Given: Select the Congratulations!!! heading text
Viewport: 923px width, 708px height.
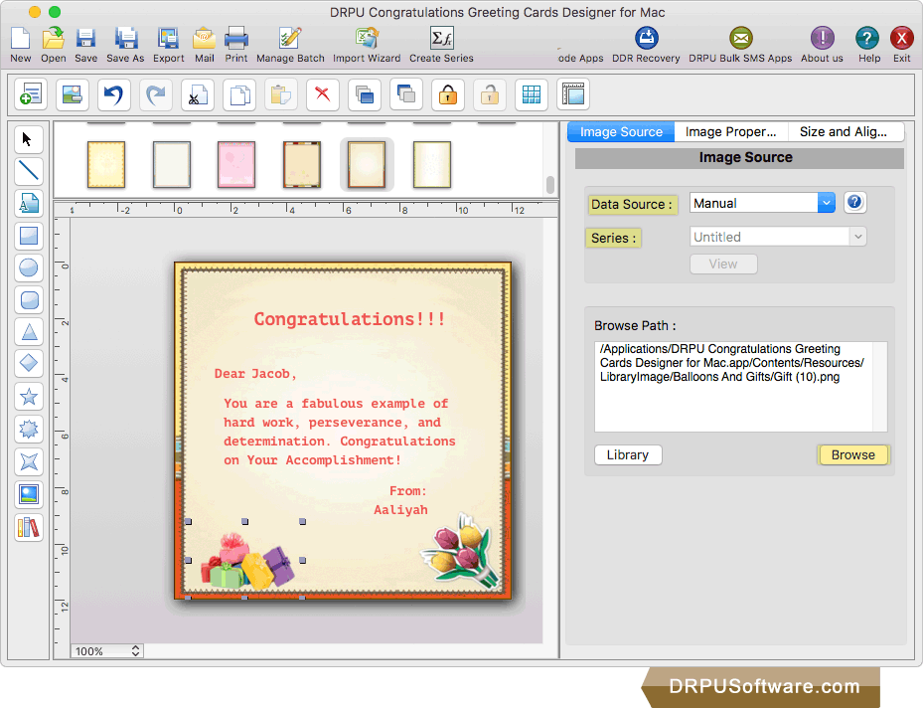Looking at the screenshot, I should [x=350, y=319].
